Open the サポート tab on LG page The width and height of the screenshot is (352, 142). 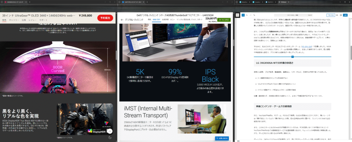click(44, 20)
